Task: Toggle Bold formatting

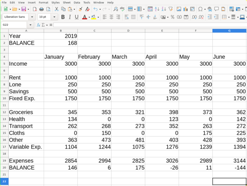Action: click(x=63, y=17)
